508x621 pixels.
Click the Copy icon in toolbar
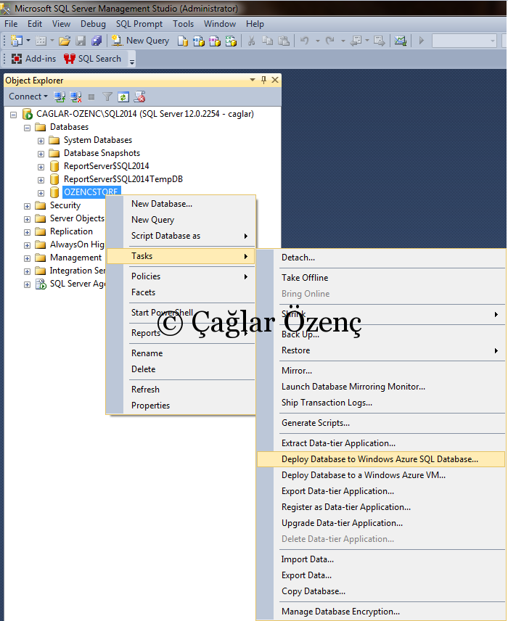268,41
